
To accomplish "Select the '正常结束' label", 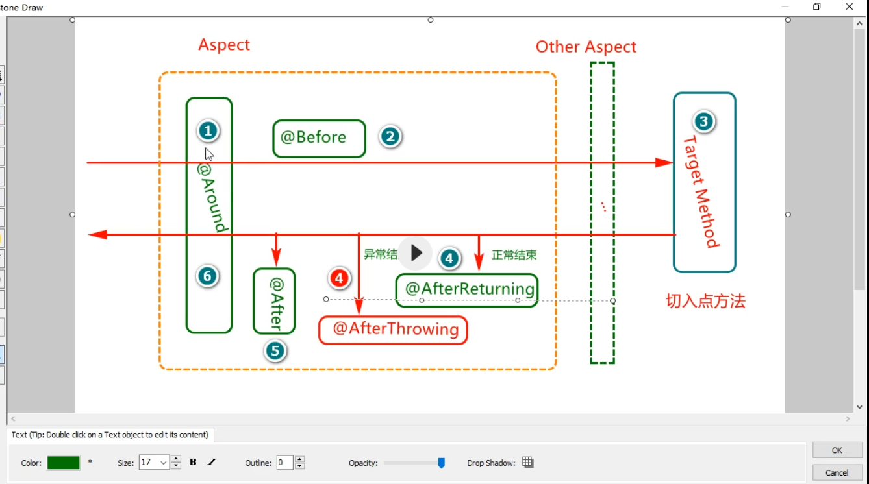I will pyautogui.click(x=514, y=255).
